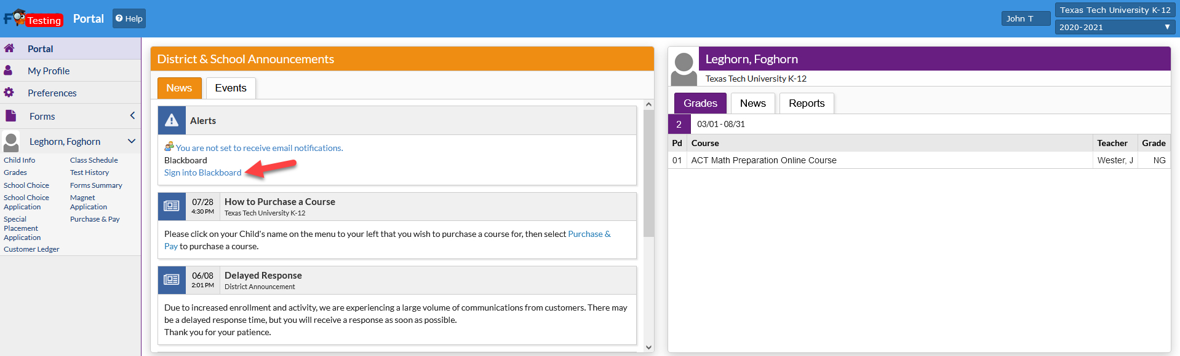This screenshot has width=1180, height=356.
Task: Click the Grade column header
Action: point(1154,143)
